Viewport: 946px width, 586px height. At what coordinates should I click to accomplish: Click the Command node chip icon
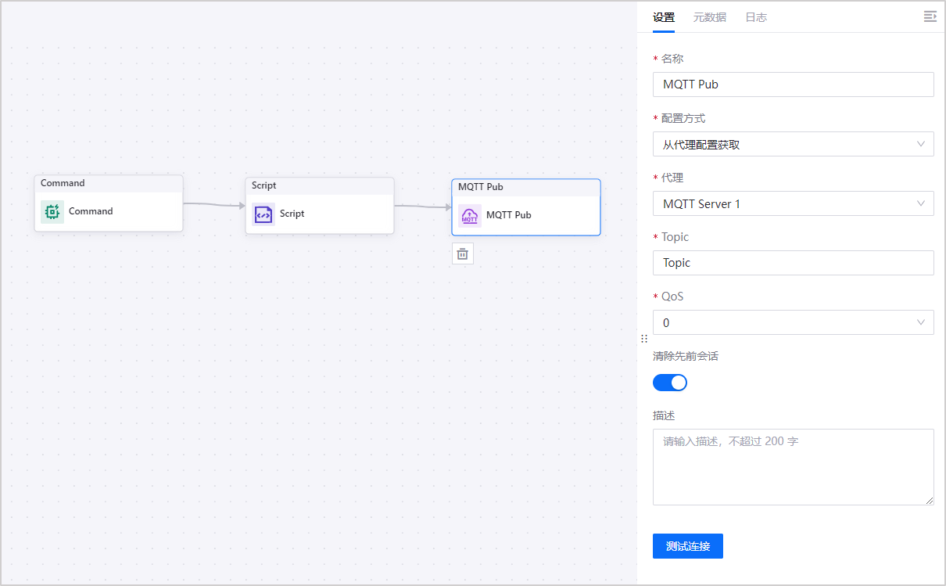tap(52, 212)
